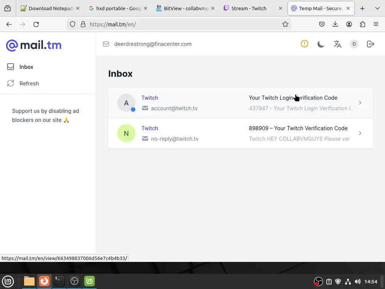Expand chevron on account@twitch.tv email

click(360, 103)
